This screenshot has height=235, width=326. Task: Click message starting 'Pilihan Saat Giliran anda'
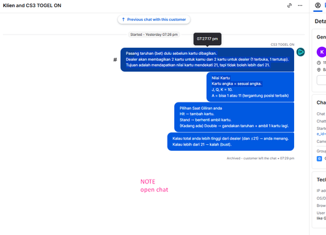pos(234,117)
